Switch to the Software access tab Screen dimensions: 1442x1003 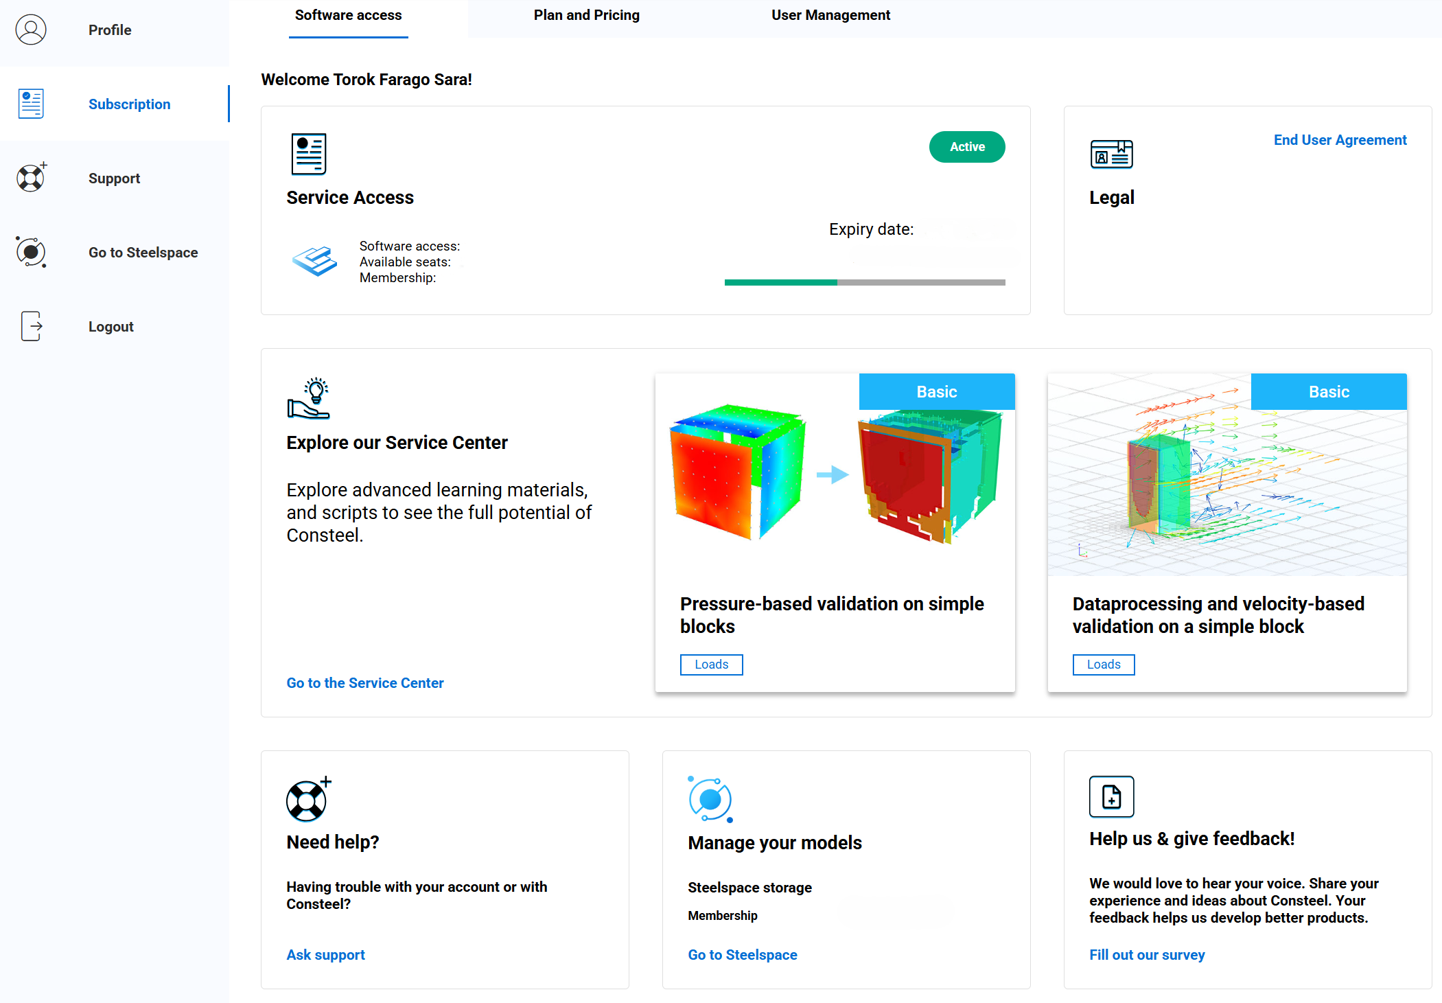(349, 15)
